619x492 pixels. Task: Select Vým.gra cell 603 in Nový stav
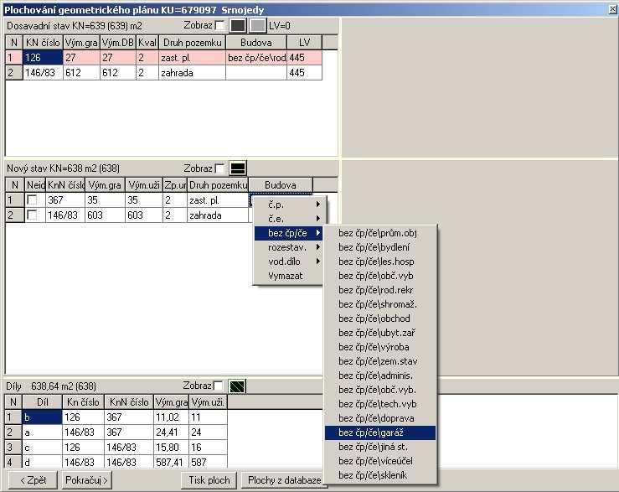(105, 215)
